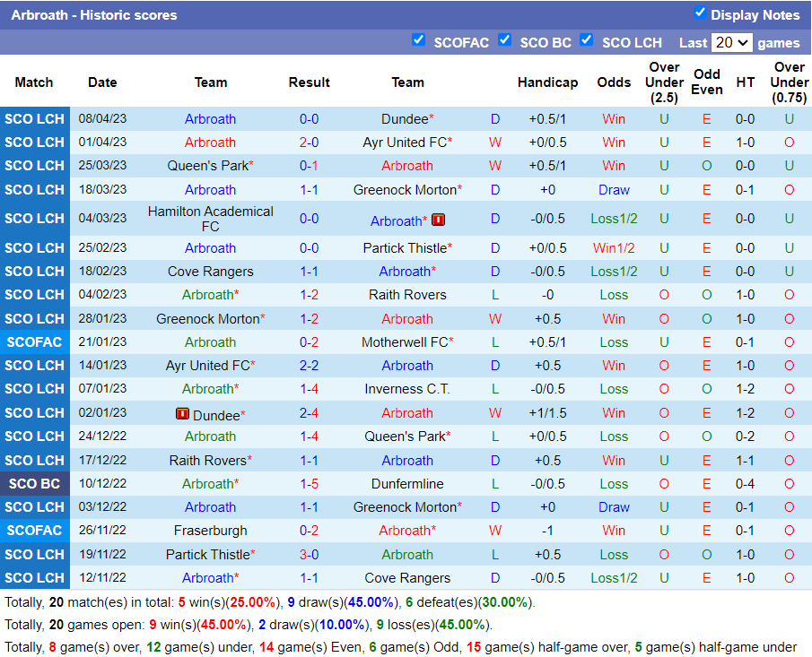The image size is (812, 657).
Task: Click the Inverness C.T. team name
Action: pyautogui.click(x=407, y=389)
